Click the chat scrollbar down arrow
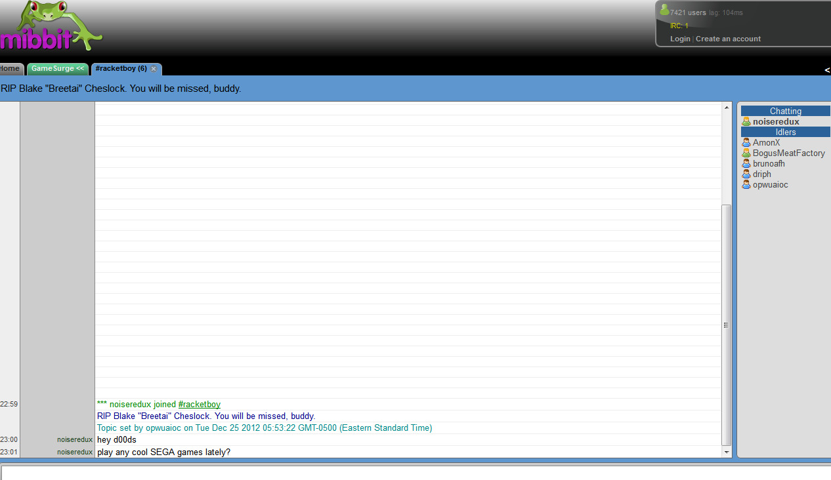Screen dimensions: 831x480 [x=727, y=452]
